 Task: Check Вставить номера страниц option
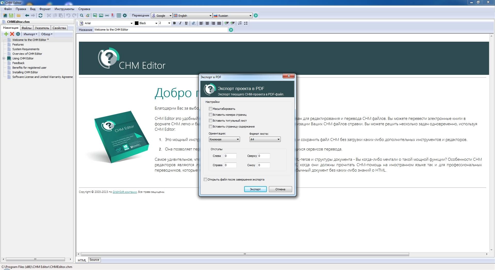click(x=210, y=114)
